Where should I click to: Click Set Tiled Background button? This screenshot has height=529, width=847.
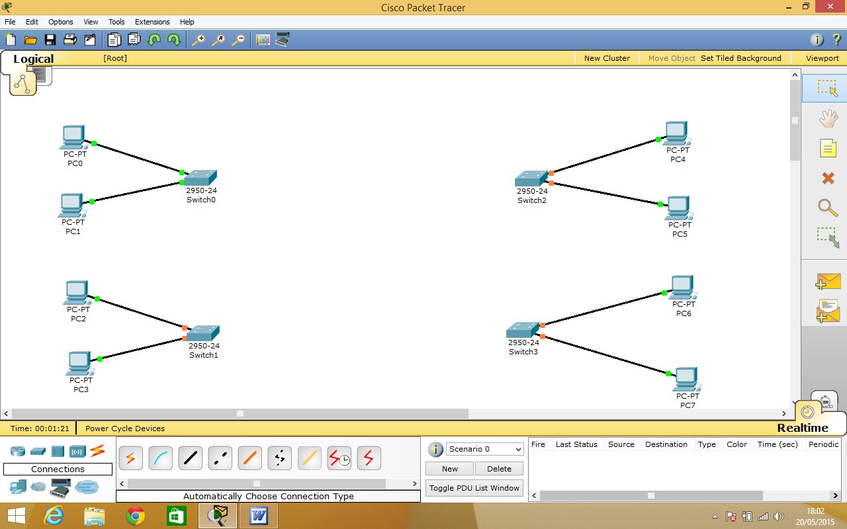[x=741, y=58]
